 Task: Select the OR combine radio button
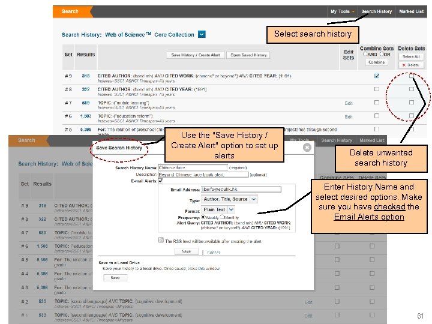coord(382,54)
